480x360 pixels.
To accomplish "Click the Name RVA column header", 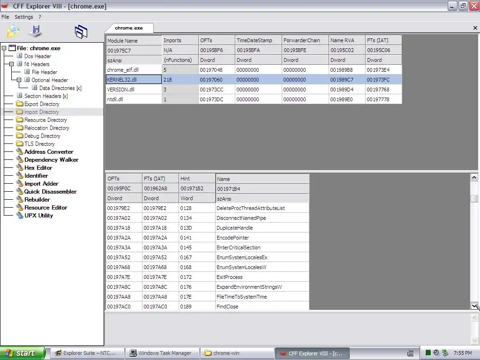I will [347, 40].
